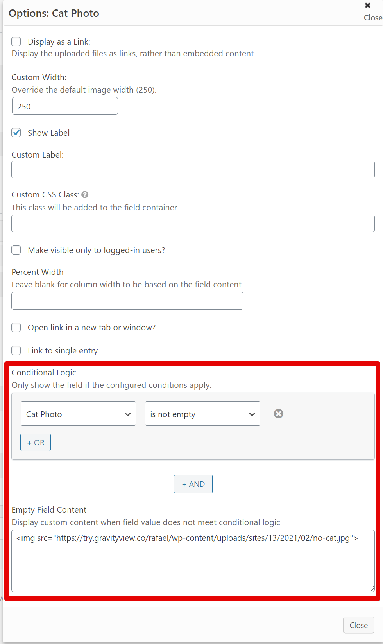Image resolution: width=383 pixels, height=644 pixels.
Task: Enable the Display as a Link checkbox
Action: pos(16,41)
